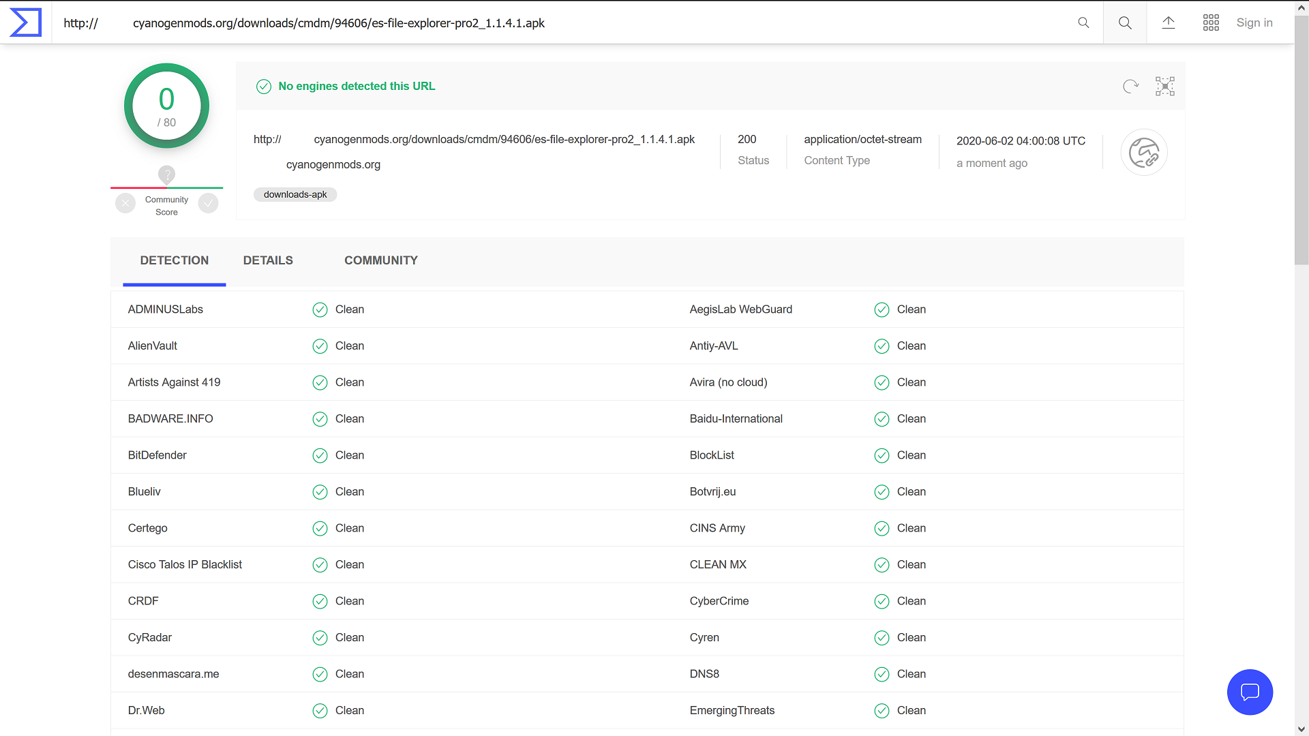The image size is (1309, 736).
Task: Click the upload file icon
Action: 1169,22
